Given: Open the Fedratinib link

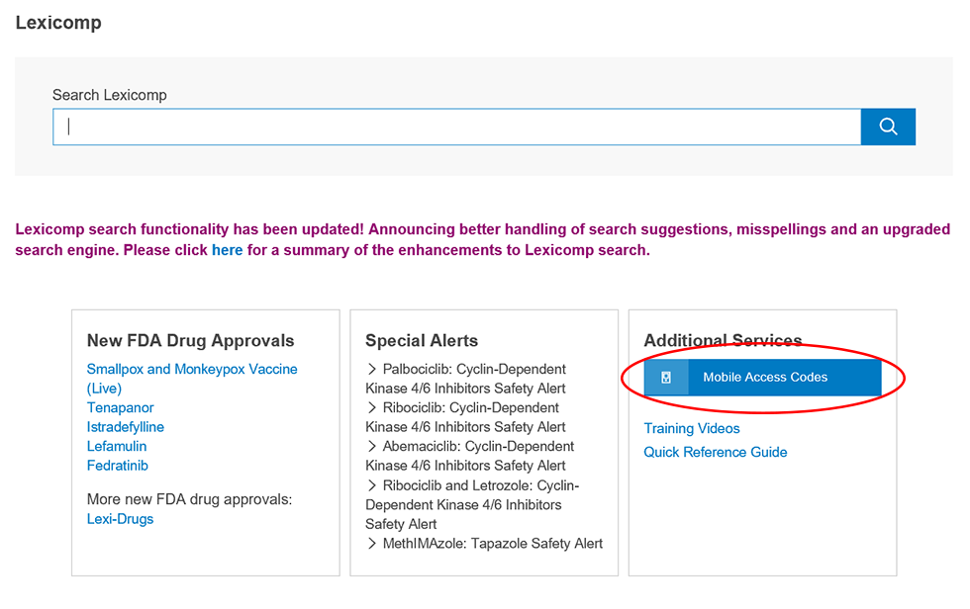Looking at the screenshot, I should coord(118,465).
